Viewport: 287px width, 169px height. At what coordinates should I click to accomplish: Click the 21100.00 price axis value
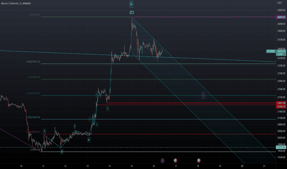click(281, 118)
